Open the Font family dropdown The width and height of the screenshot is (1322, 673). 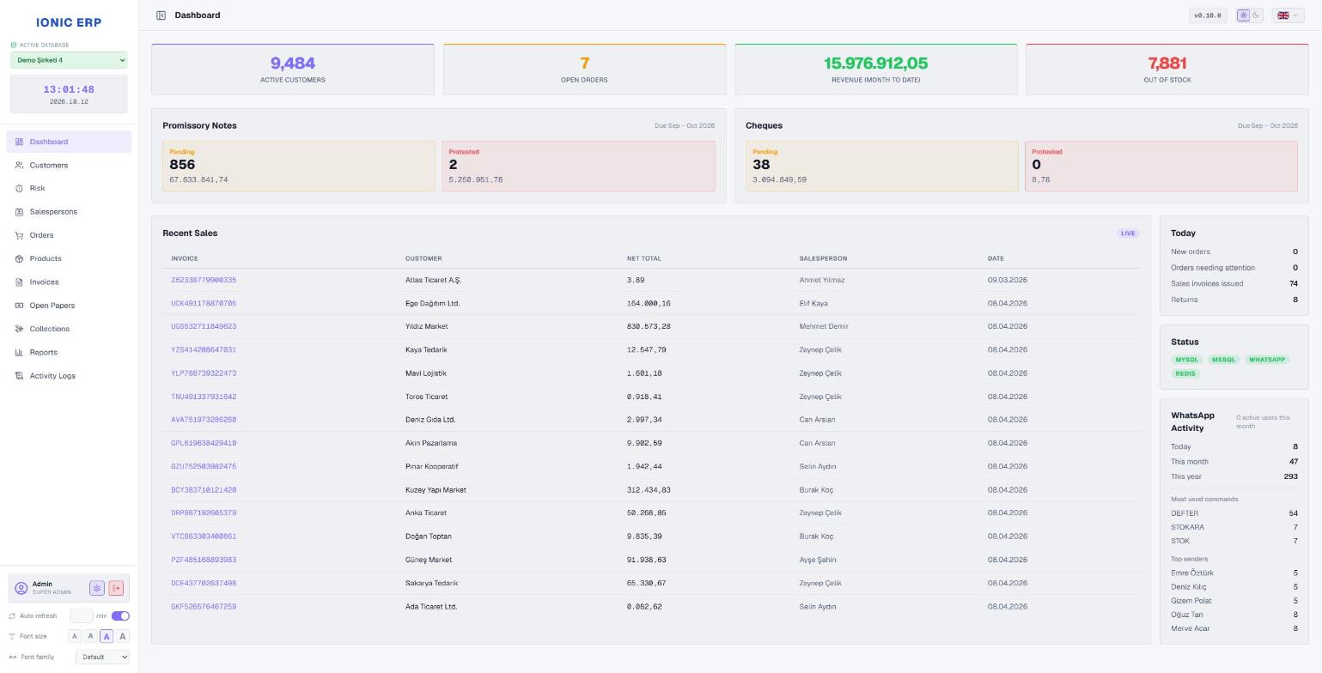pos(102,657)
